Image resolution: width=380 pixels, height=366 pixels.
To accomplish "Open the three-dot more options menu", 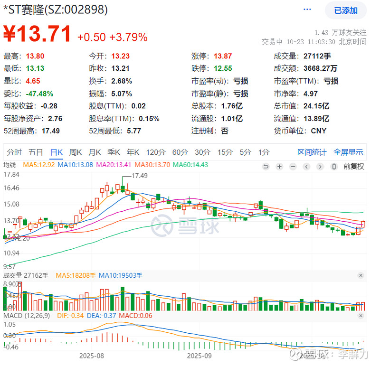I will pyautogui.click(x=307, y=9).
